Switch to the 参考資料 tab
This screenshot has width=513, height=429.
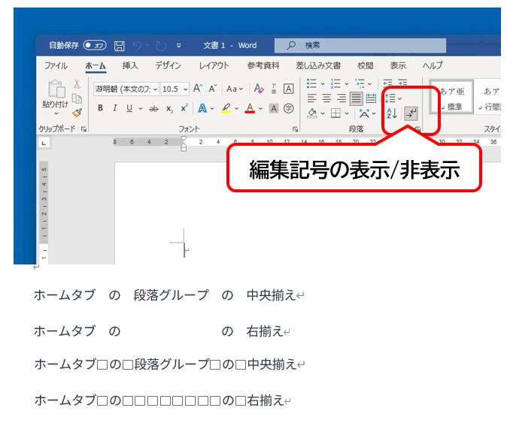[x=263, y=65]
